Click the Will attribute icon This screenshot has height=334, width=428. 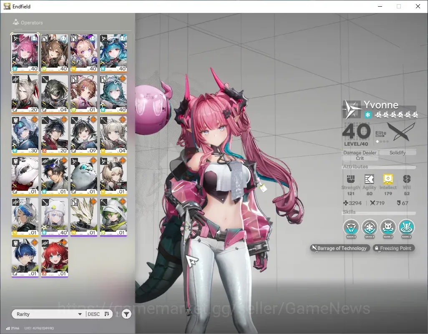pos(407,179)
